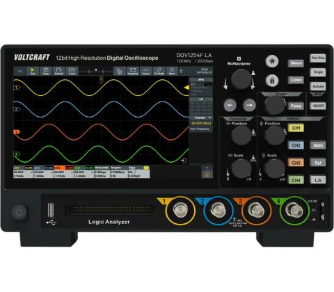Viewport: 334px width, 292px height.
Task: Open the LA side panel header
Action: pyautogui.click(x=201, y=99)
